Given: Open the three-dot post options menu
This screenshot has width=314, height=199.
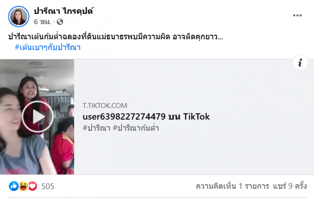Looking at the screenshot, I should point(297,16).
